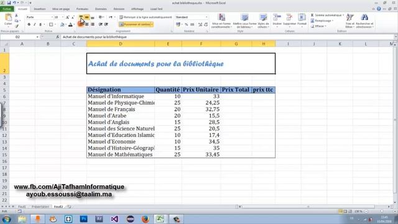Switch to Présentation sheet tab

(x=40, y=207)
